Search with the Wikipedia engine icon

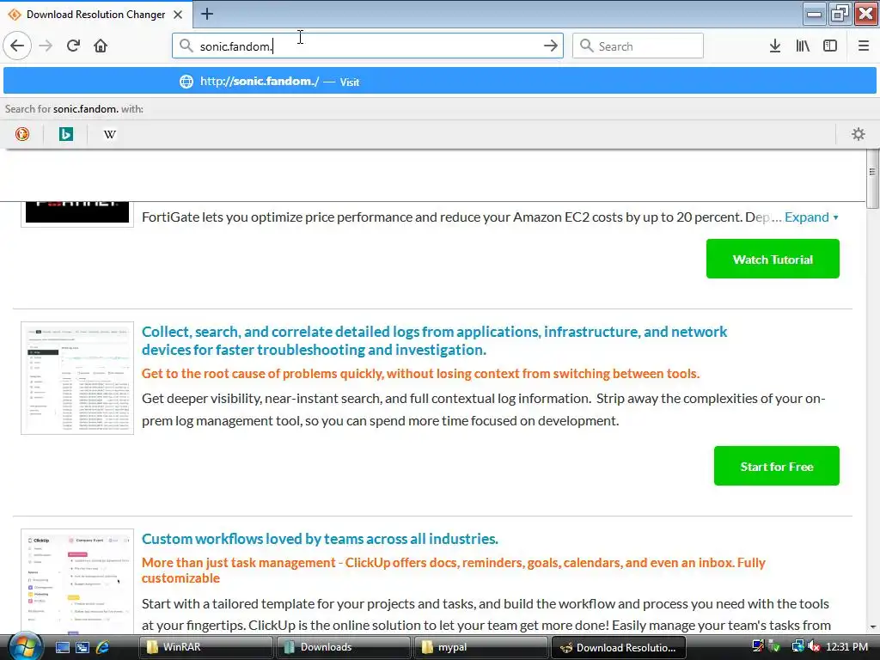(x=110, y=134)
